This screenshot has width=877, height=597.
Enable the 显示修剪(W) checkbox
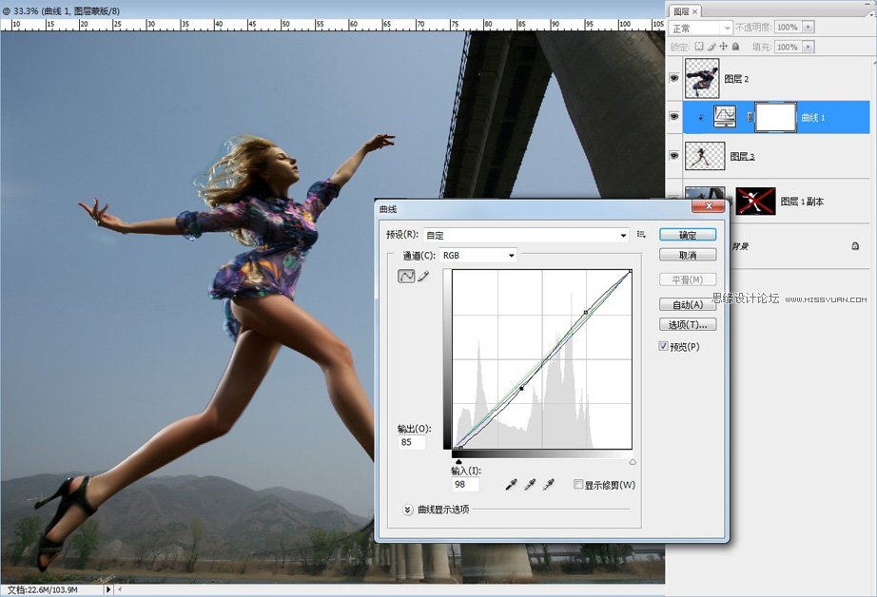tap(578, 485)
